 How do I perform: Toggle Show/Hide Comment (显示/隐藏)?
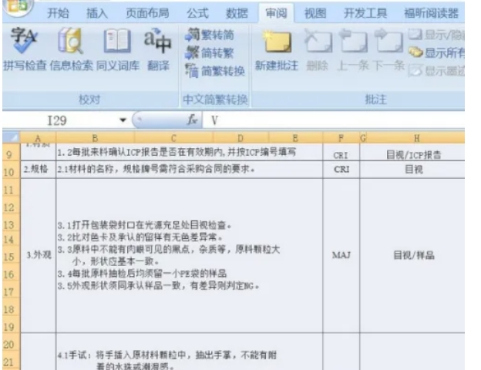click(436, 35)
